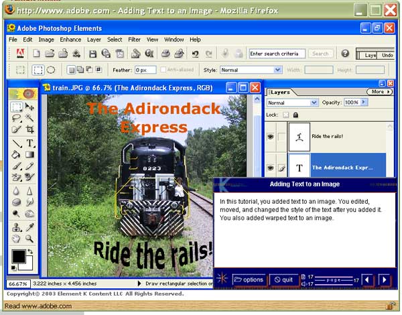This screenshot has width=402, height=315.
Task: Toggle Anti-aliased checkbox
Action: (163, 70)
